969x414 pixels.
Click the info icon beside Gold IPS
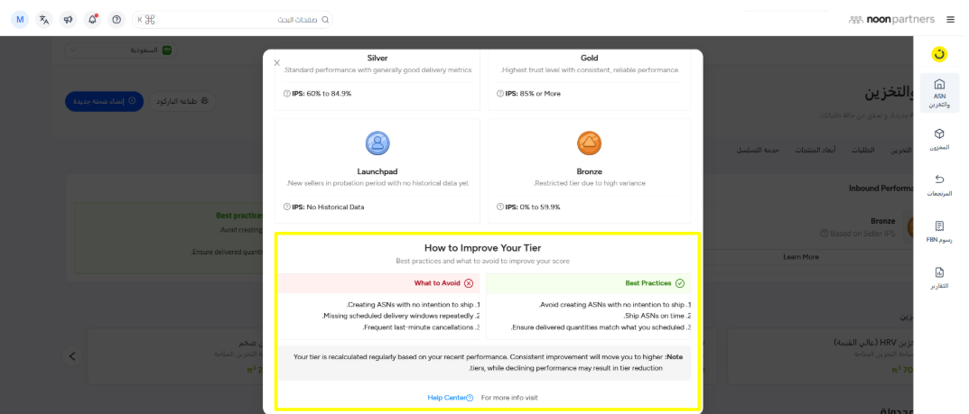[500, 94]
